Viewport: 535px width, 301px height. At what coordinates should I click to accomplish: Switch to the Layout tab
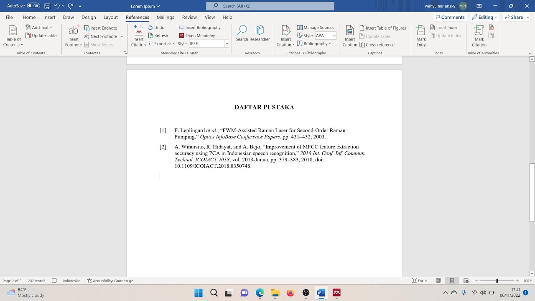tap(110, 17)
